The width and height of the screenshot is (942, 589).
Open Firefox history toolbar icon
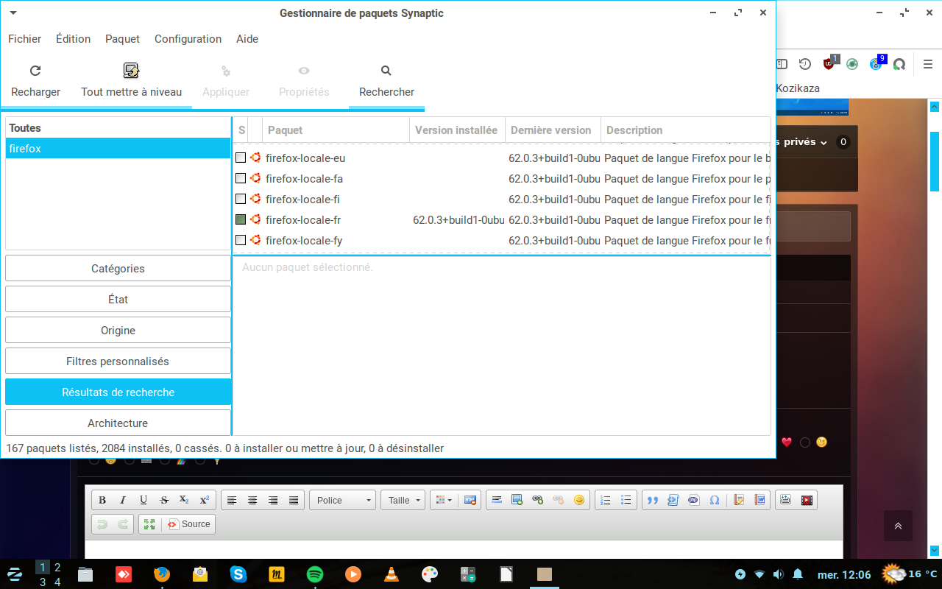click(x=805, y=64)
